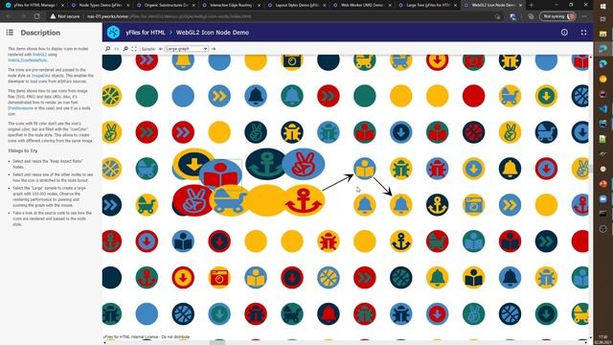The height and width of the screenshot is (345, 613).
Task: Reload the page
Action: point(37,16)
